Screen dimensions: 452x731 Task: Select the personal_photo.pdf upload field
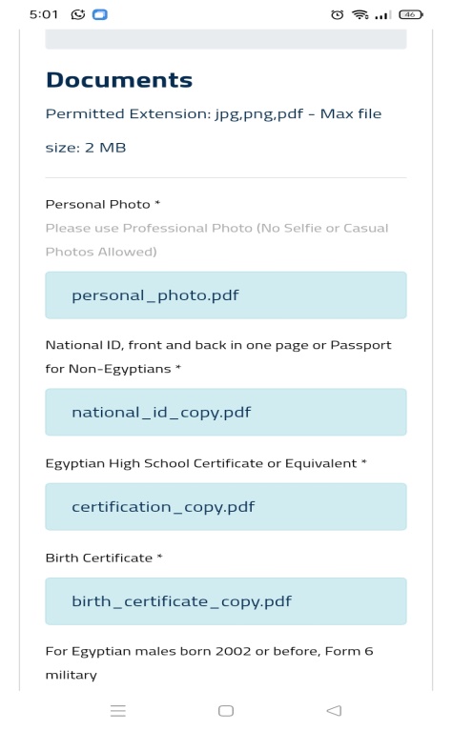226,295
